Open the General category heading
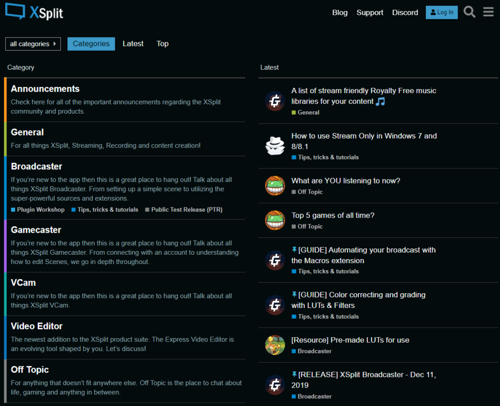The width and height of the screenshot is (500, 406). pyautogui.click(x=27, y=132)
